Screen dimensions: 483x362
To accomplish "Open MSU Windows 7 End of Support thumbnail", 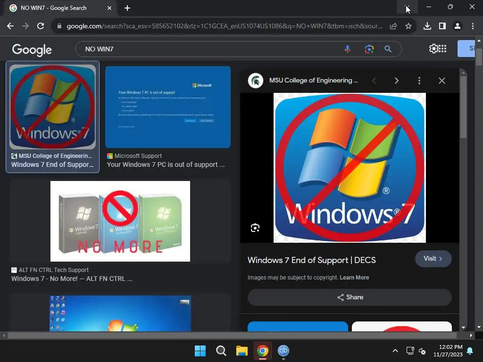I will click(53, 107).
